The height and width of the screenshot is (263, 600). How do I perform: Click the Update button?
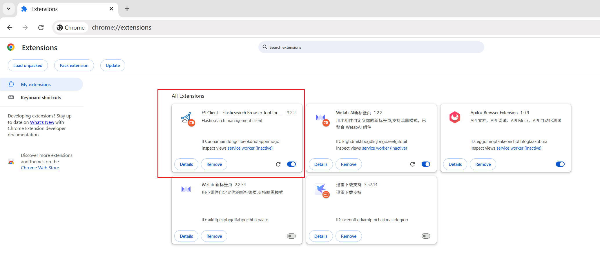click(113, 66)
